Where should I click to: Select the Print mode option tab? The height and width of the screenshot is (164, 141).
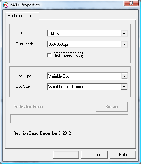point(22,16)
